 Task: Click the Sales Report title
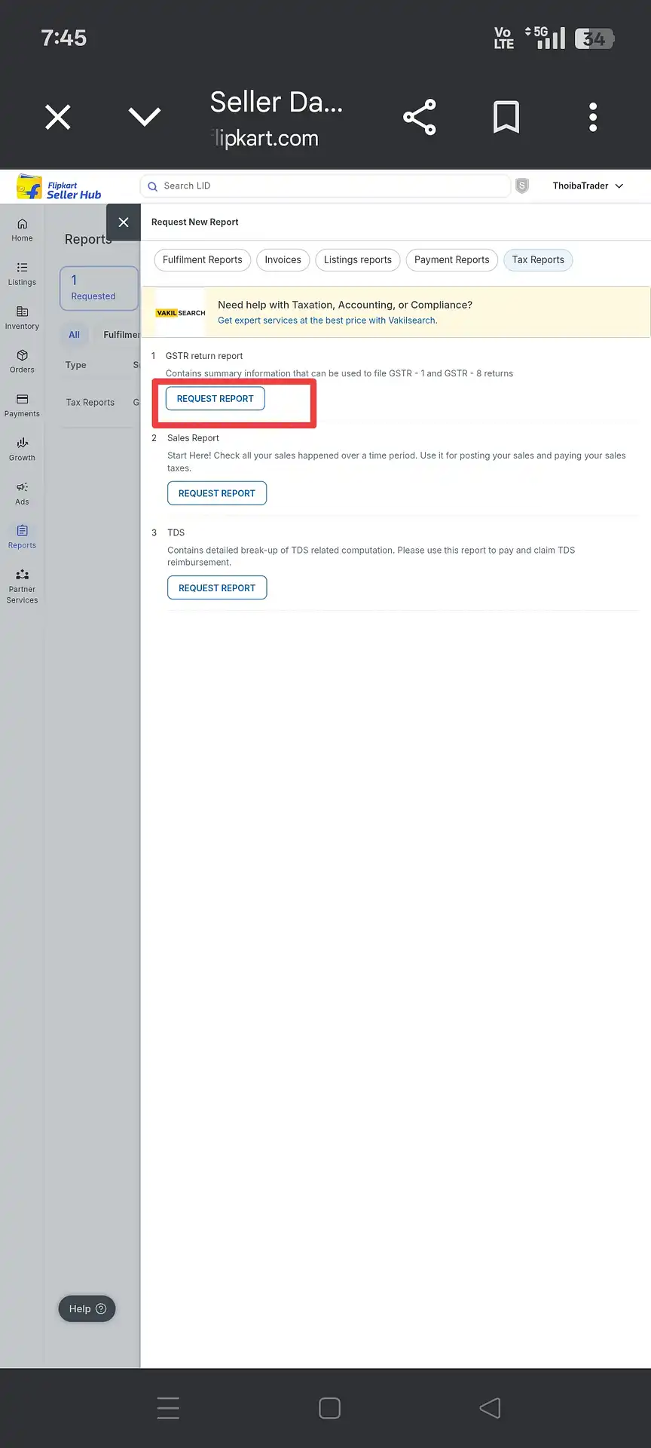pos(193,438)
